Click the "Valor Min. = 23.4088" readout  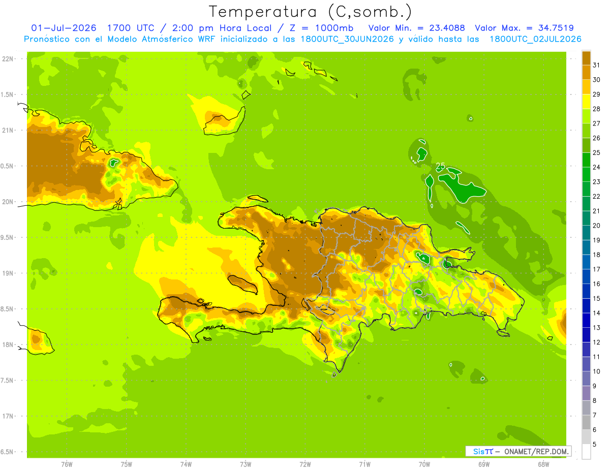[x=416, y=28]
